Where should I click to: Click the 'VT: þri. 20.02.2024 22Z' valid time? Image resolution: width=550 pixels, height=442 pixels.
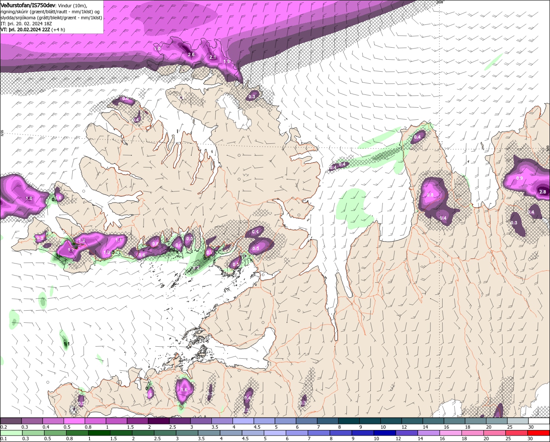24,30
